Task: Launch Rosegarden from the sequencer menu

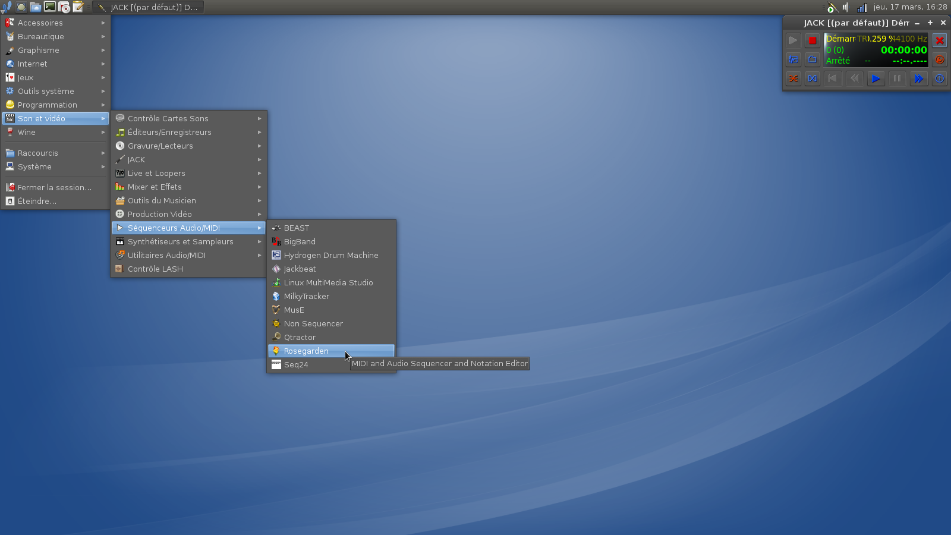Action: click(331, 351)
